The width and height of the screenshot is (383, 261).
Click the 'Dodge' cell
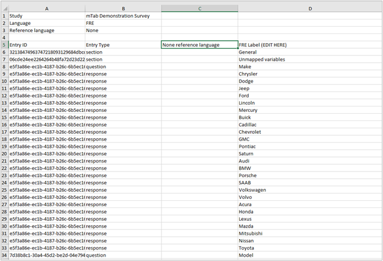pos(310,81)
